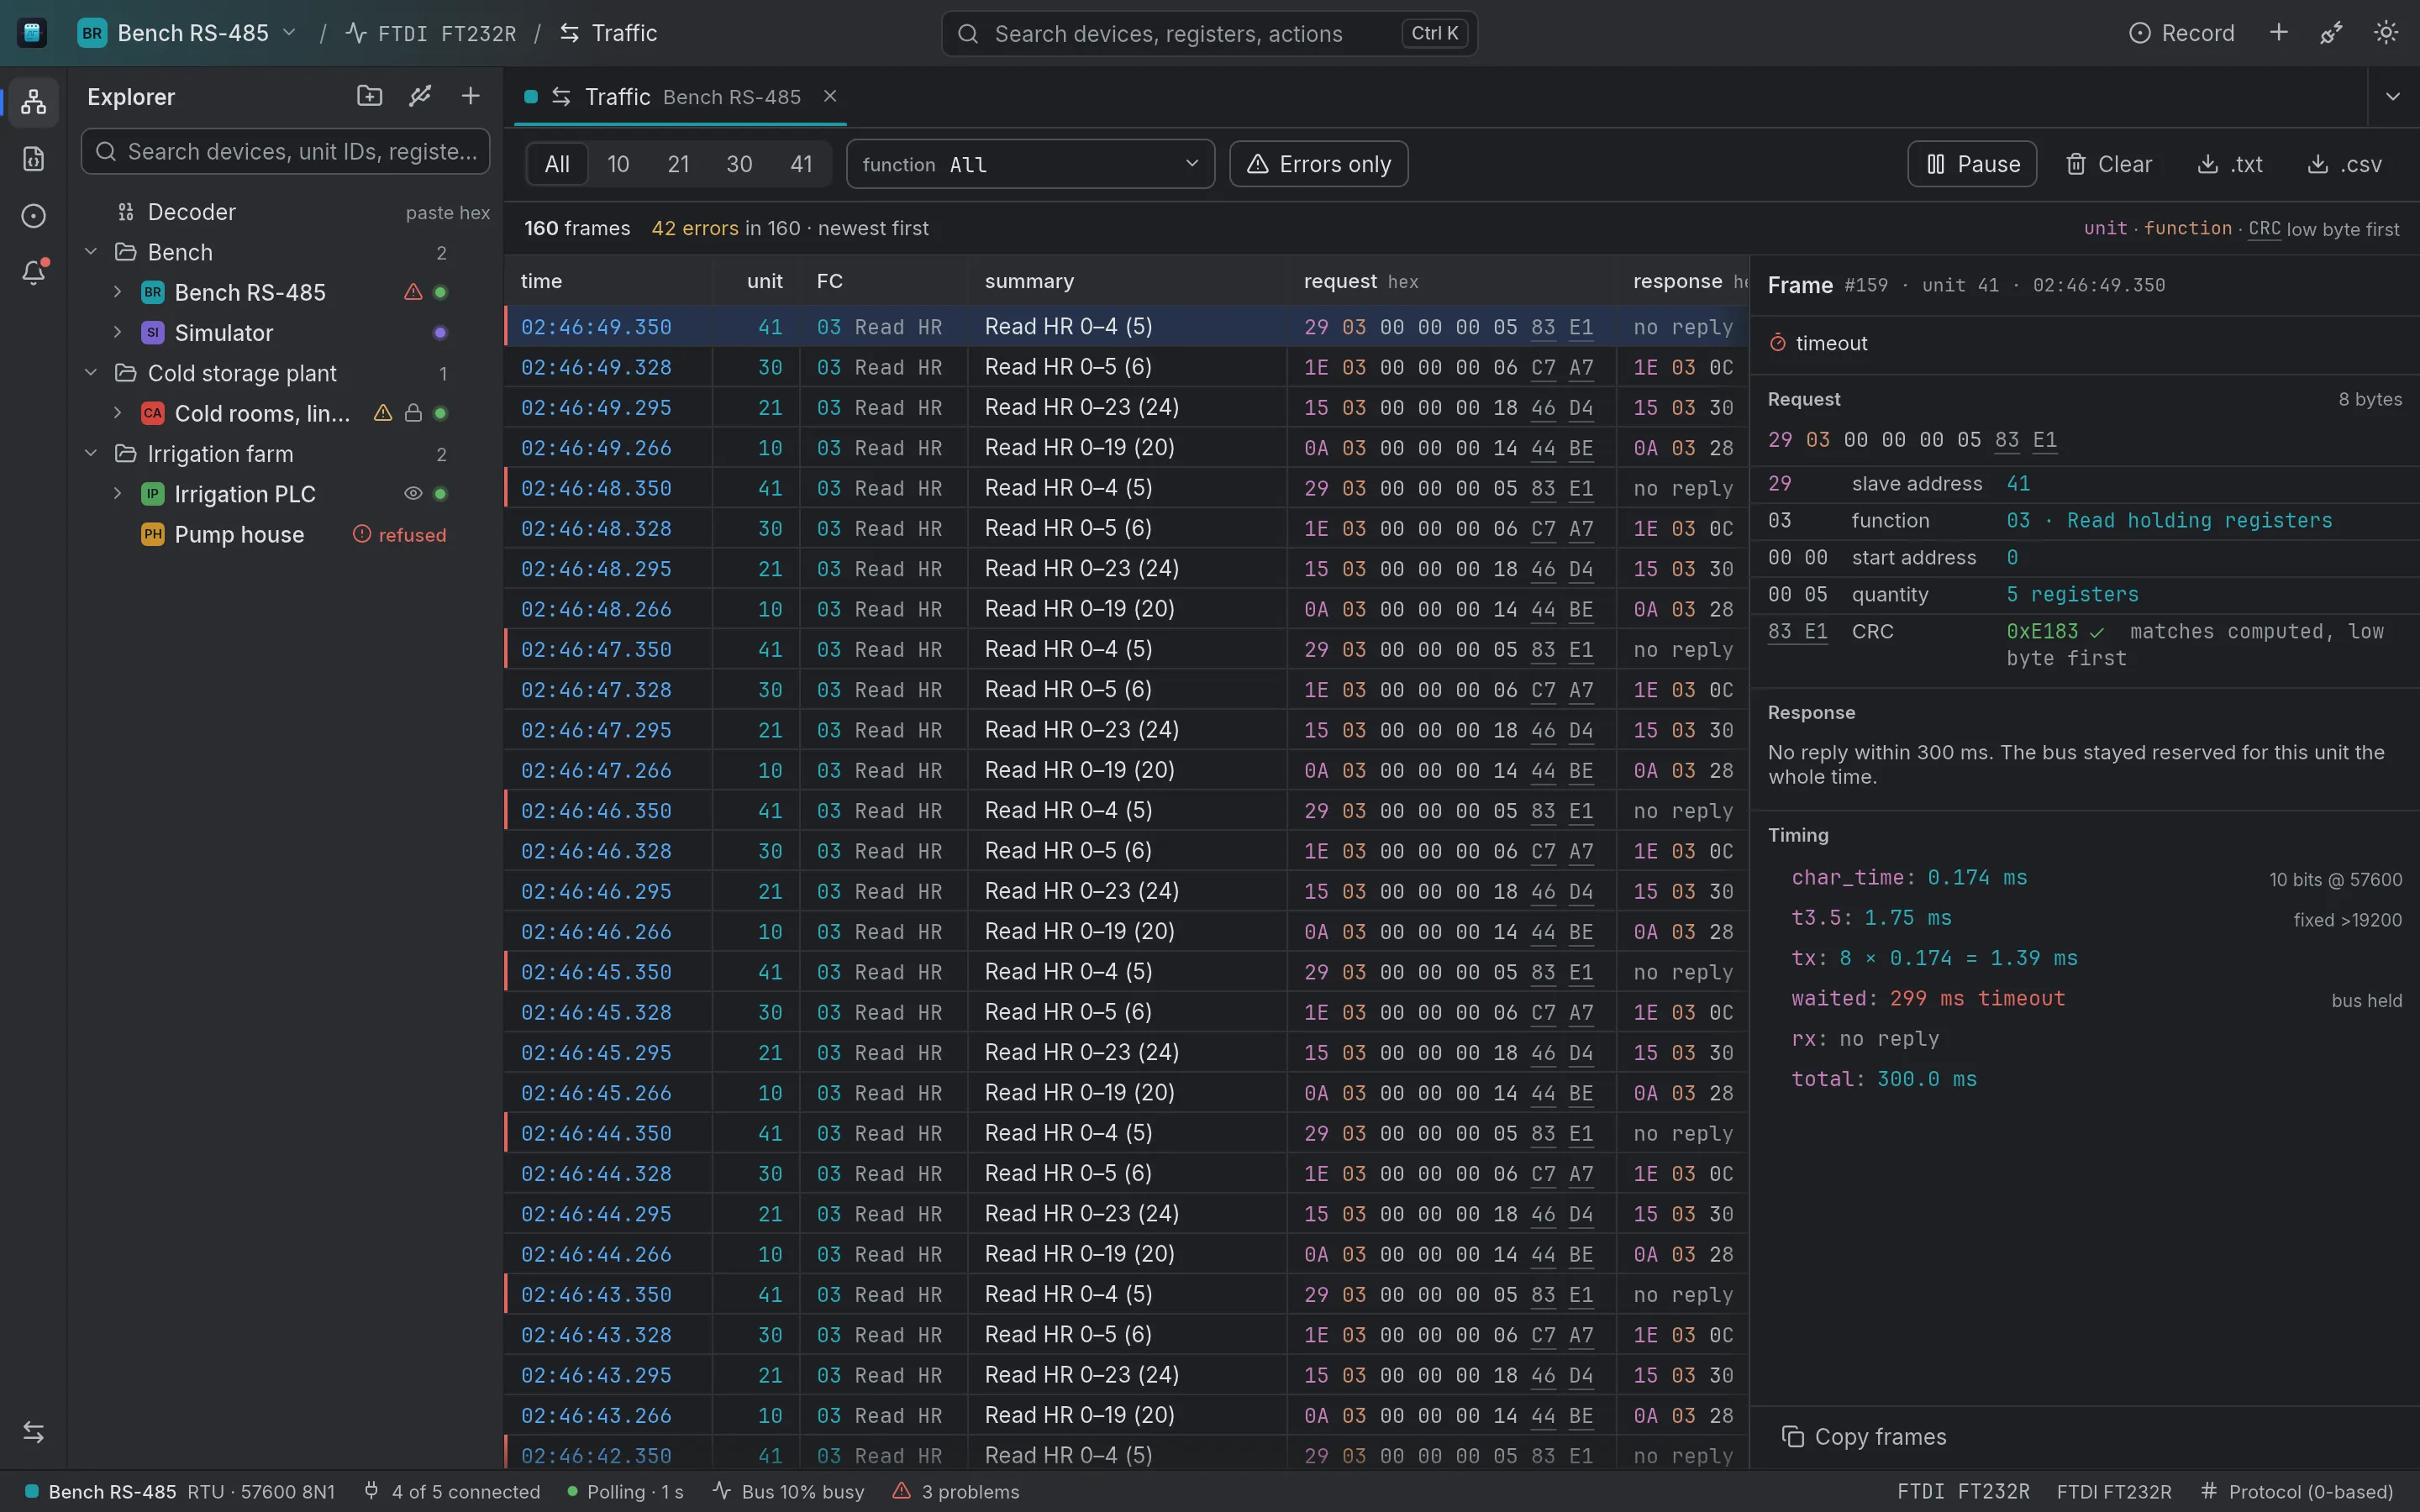2420x1512 pixels.
Task: Expand the Irrigation PLC item
Action: (118, 494)
